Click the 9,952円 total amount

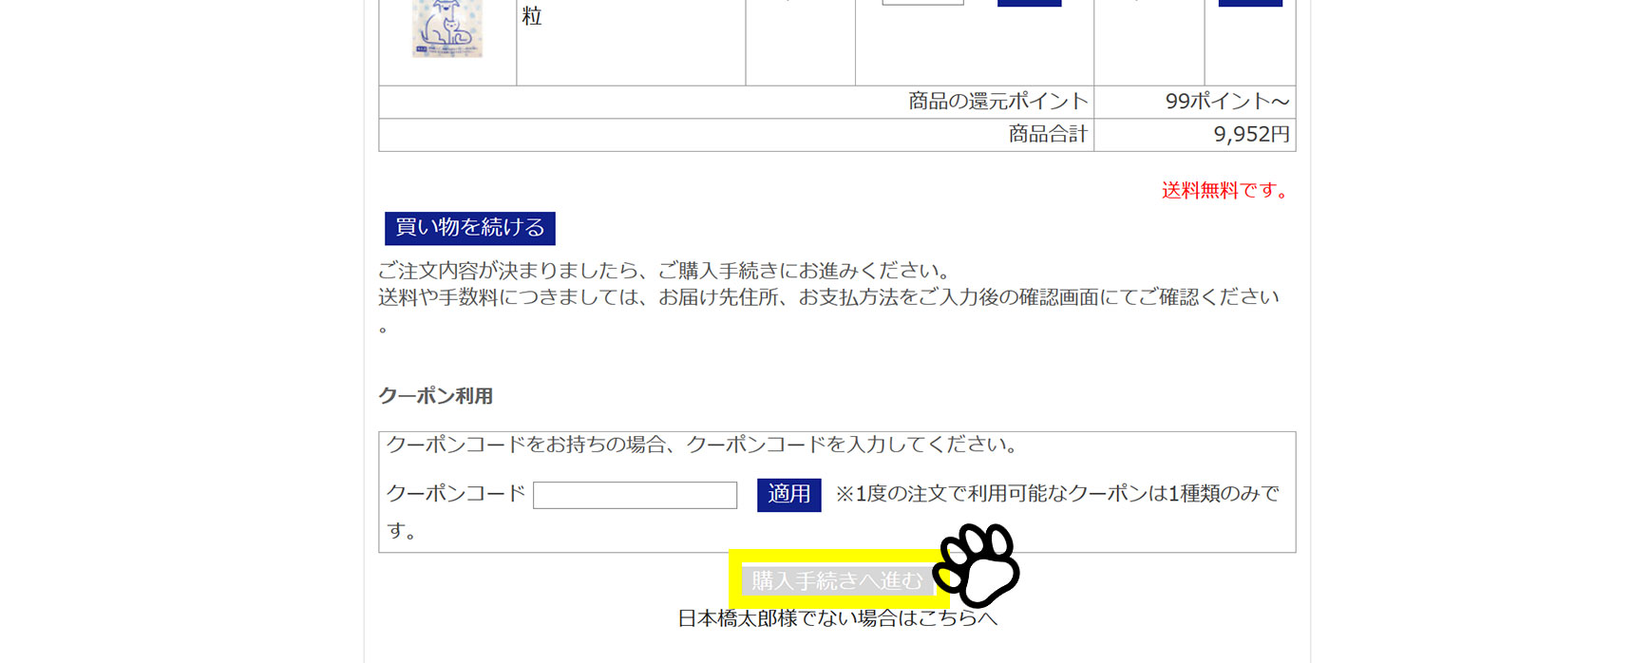(1250, 135)
